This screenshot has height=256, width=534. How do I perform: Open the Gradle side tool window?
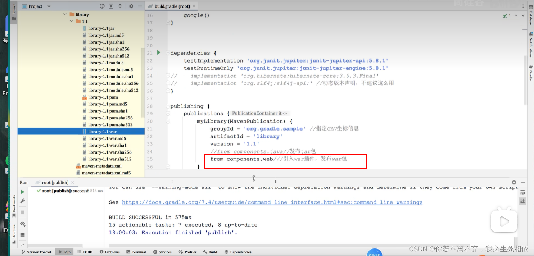[530, 73]
